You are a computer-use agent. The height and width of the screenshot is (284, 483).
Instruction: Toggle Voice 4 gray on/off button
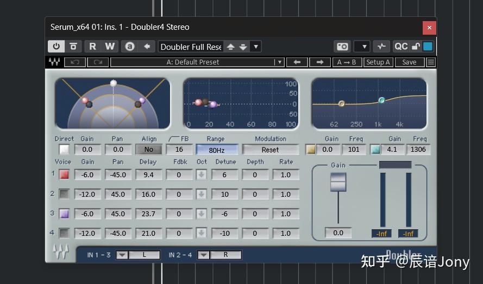pyautogui.click(x=64, y=233)
